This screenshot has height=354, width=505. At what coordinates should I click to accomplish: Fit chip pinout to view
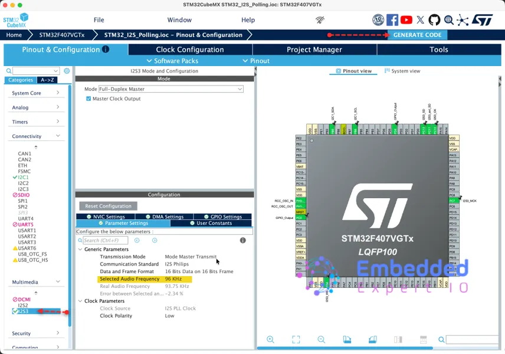coord(296,339)
